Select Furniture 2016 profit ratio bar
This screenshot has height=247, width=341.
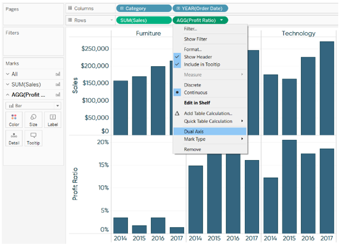[x=158, y=226]
